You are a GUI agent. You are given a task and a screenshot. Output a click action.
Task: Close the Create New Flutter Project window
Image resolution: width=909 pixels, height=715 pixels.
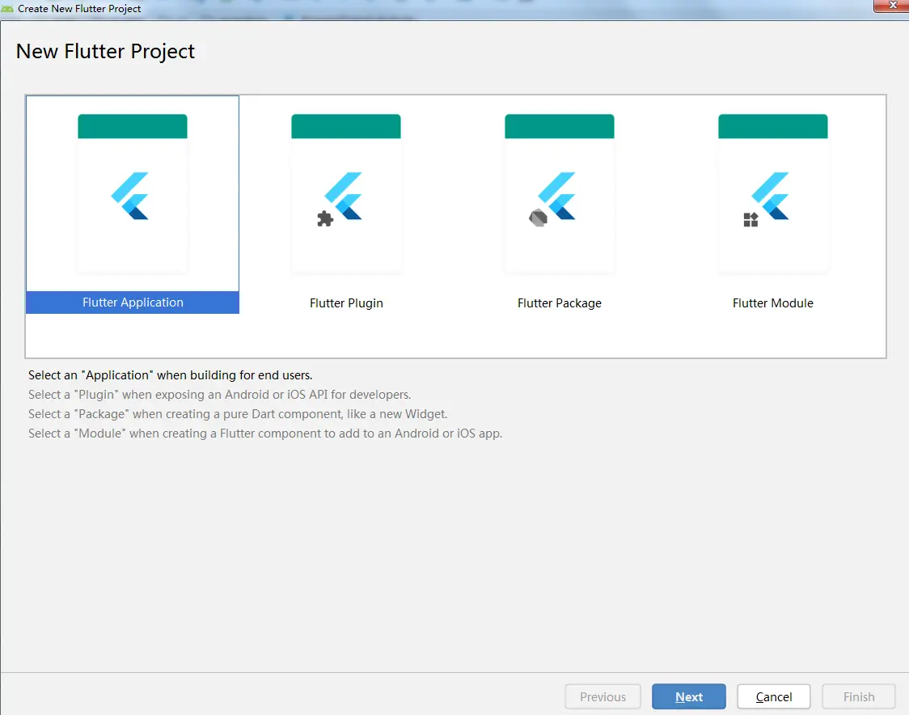(892, 5)
